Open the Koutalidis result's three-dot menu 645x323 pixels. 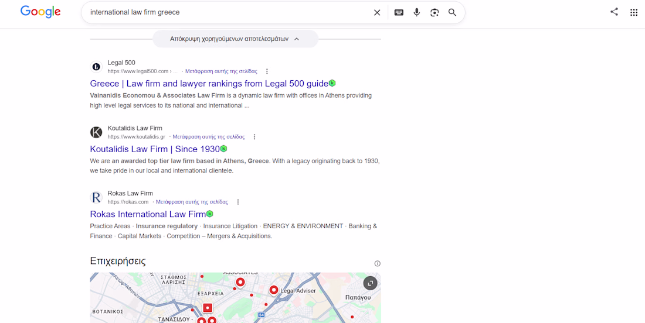(x=254, y=137)
